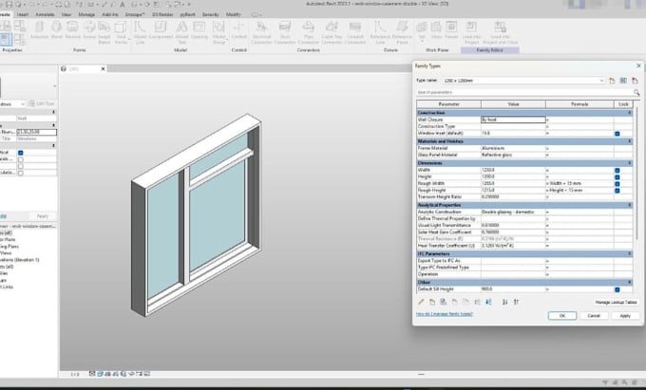646x390 pixels.
Task: Select the Reference Plane tool
Action: [402, 32]
